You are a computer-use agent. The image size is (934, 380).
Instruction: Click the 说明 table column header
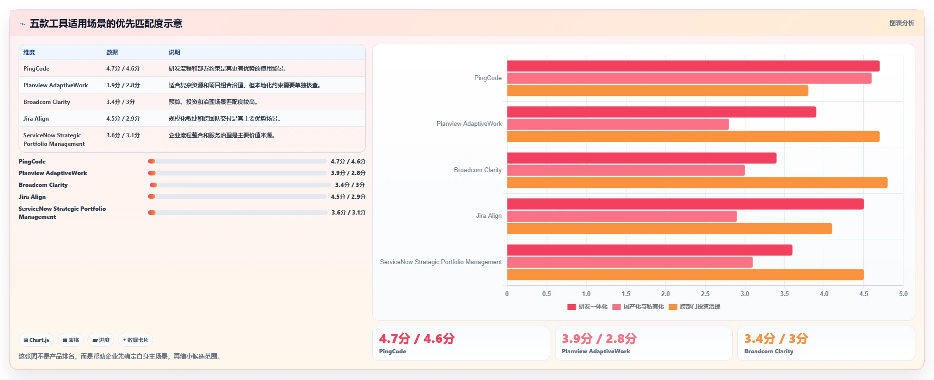click(x=175, y=52)
